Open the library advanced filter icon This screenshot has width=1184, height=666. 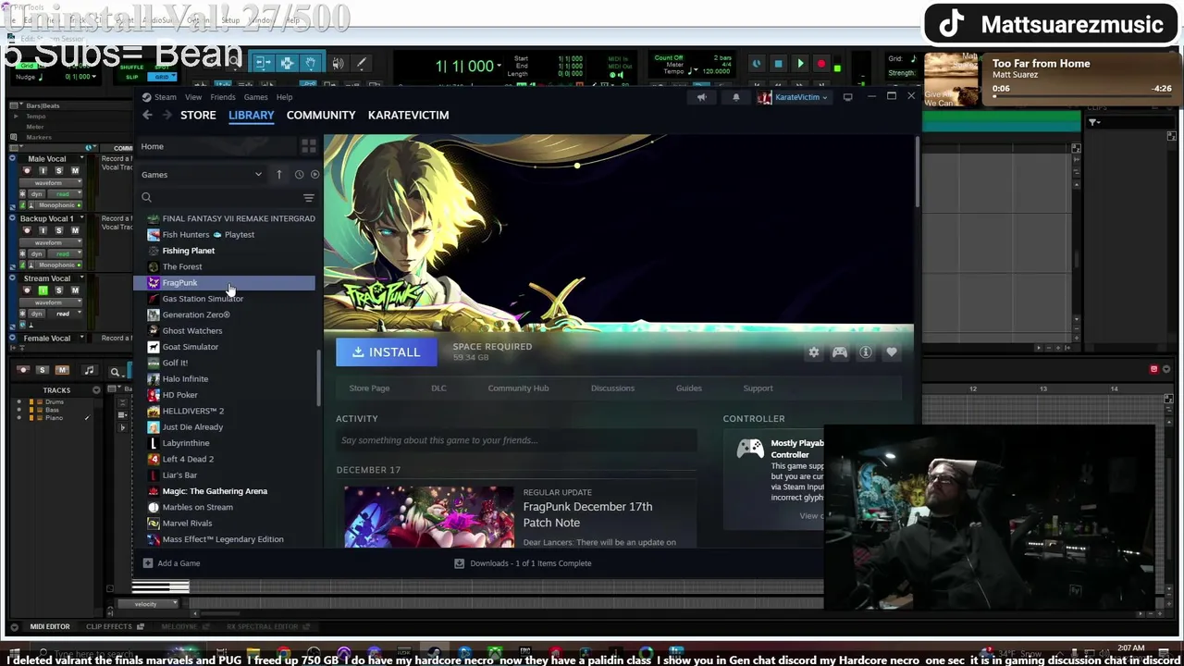tap(309, 197)
